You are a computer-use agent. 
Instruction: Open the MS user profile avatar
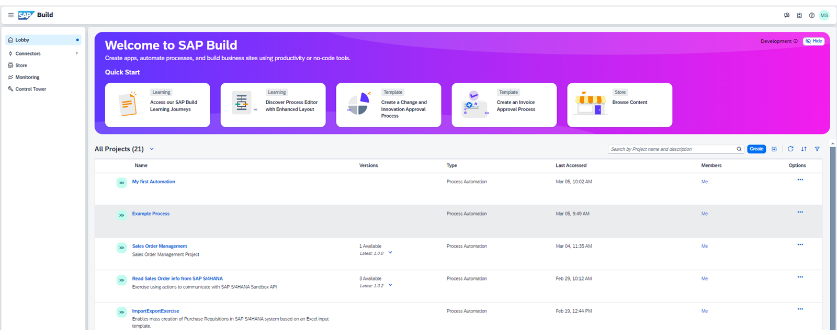tap(824, 15)
